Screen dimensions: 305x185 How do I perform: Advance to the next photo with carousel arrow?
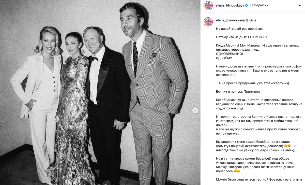pyautogui.click(x=195, y=110)
